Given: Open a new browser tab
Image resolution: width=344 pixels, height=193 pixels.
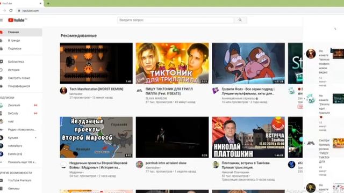Looking at the screenshot, I should (x=48, y=3).
